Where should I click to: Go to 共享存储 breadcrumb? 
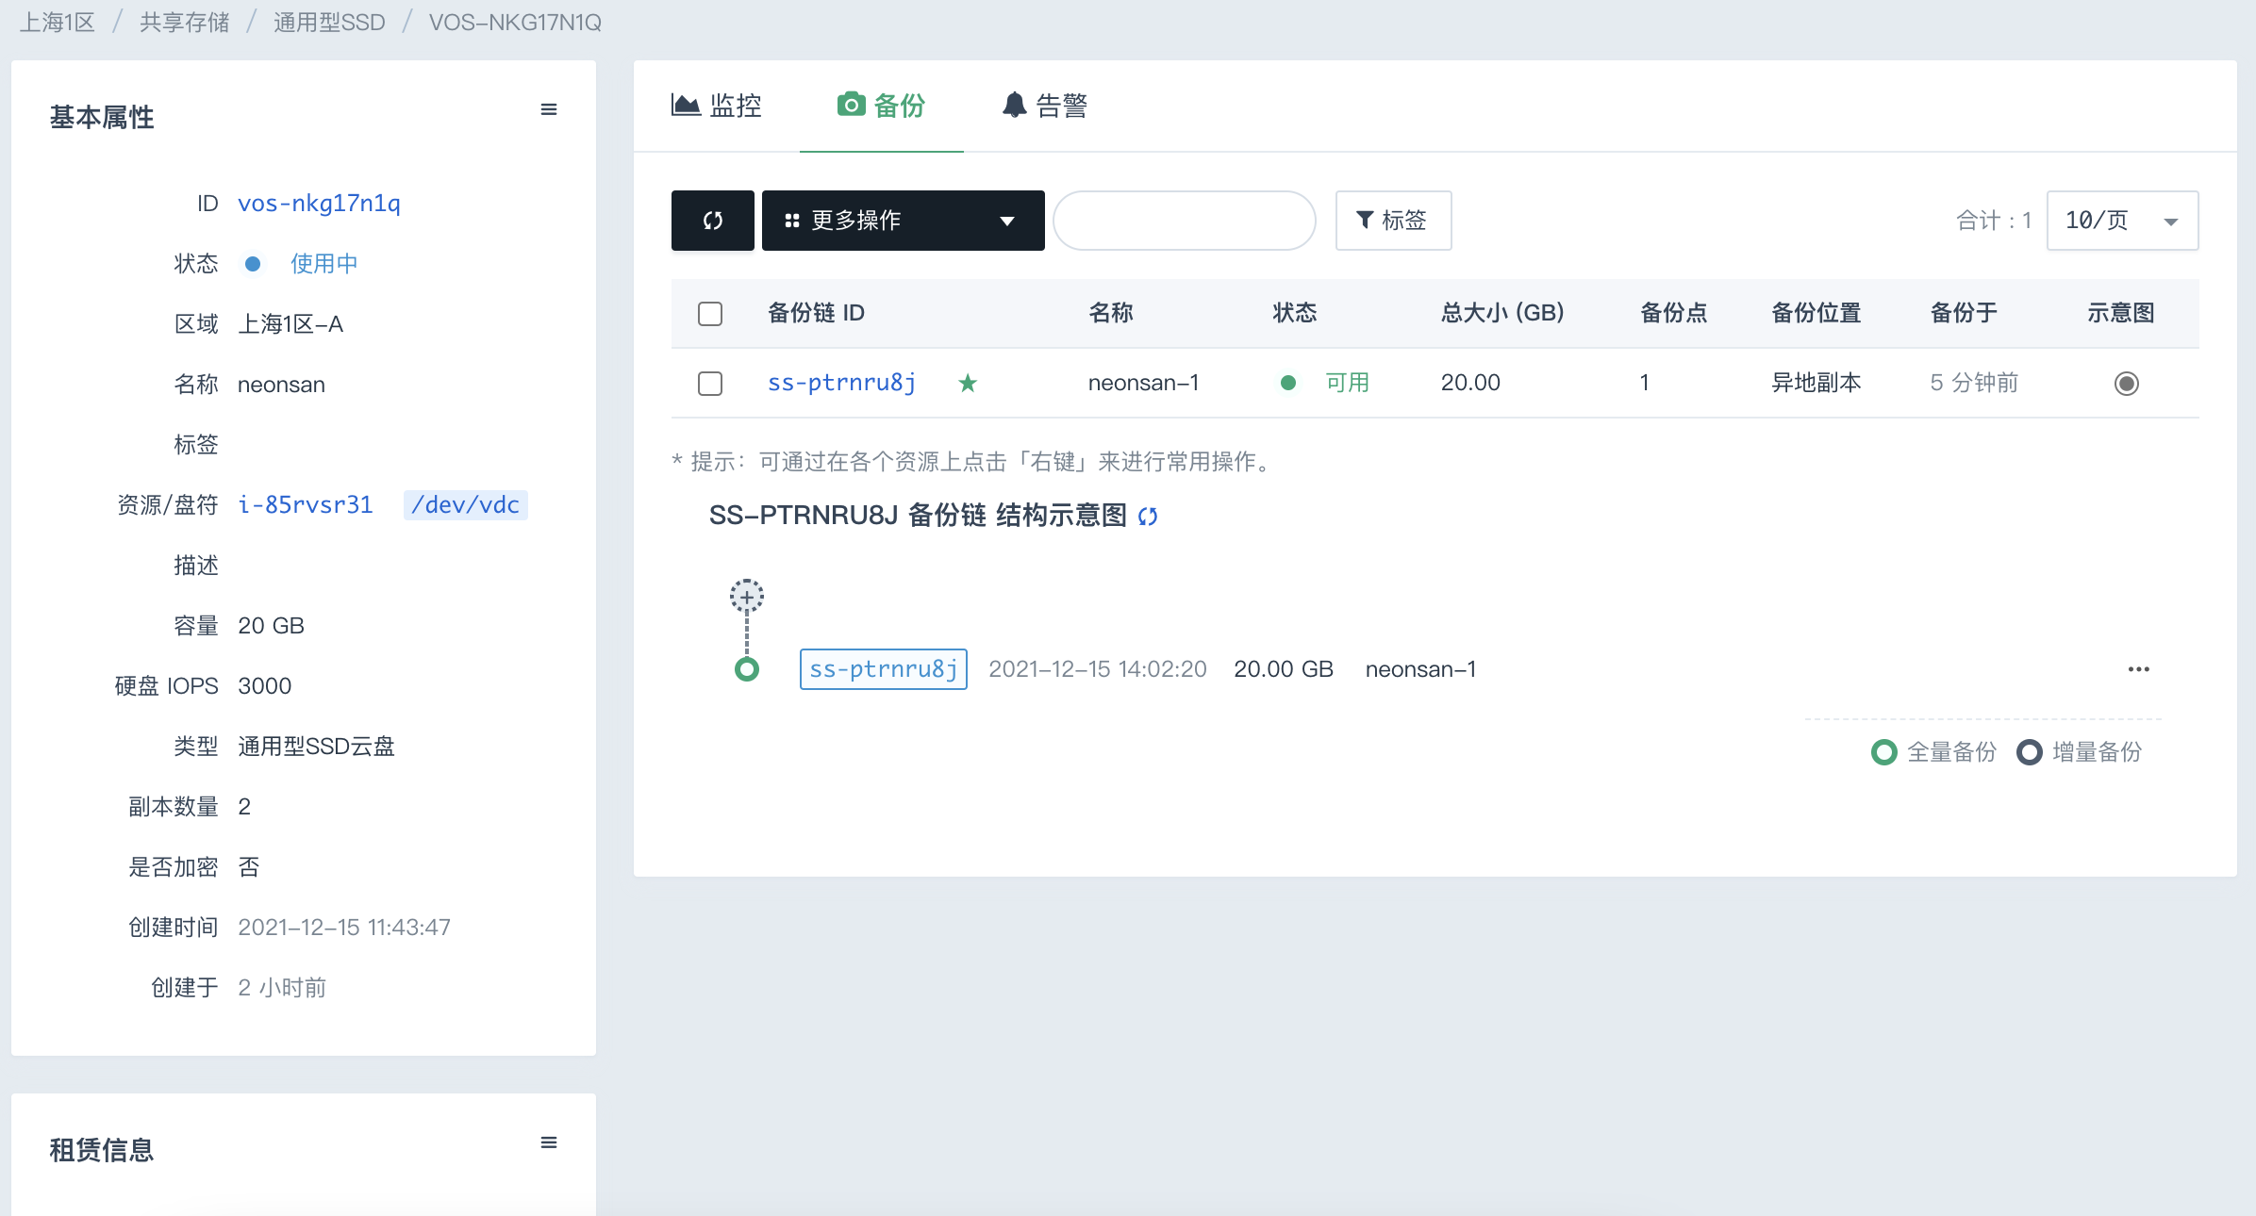click(x=185, y=23)
